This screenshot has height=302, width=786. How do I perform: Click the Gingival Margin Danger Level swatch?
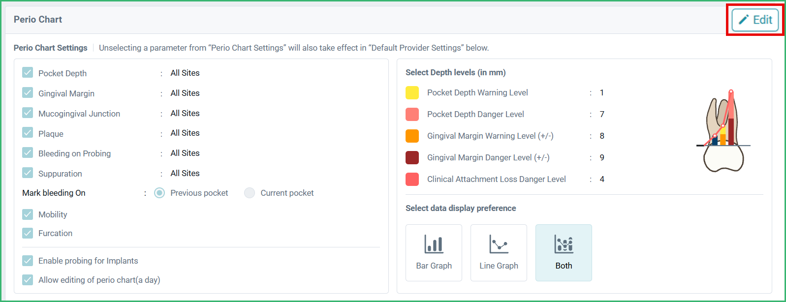(412, 157)
